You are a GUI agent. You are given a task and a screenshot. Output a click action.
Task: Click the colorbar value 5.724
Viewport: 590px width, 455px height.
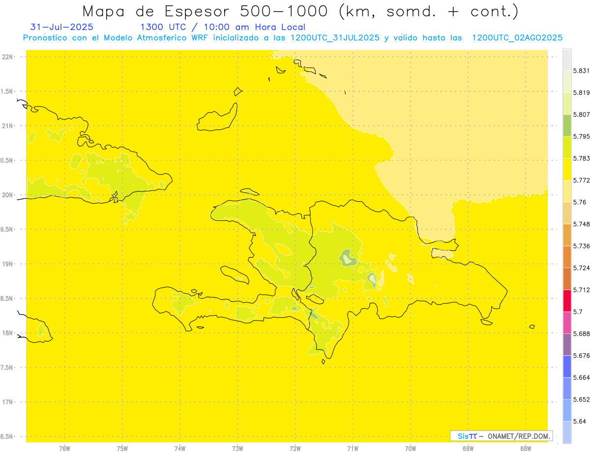point(582,268)
